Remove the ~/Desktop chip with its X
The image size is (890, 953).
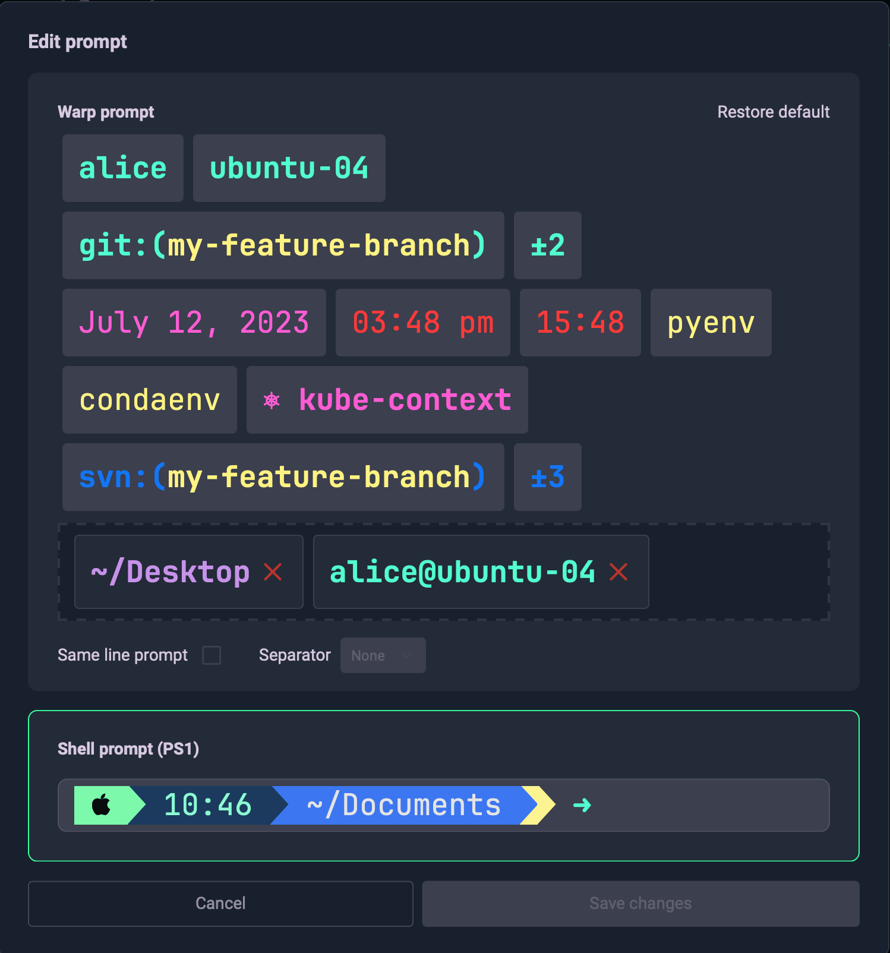click(273, 572)
